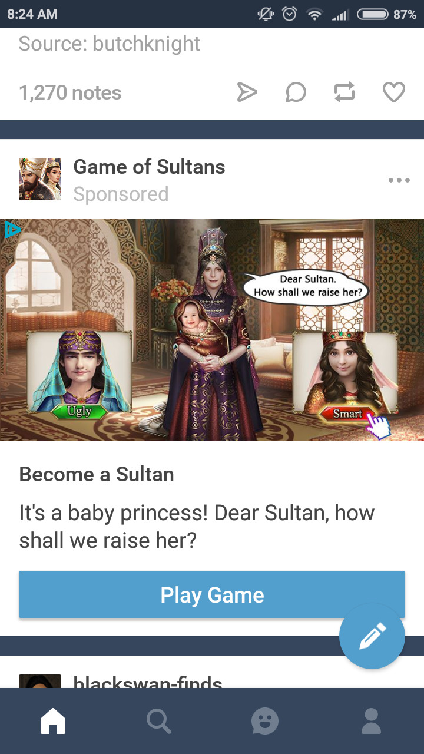Like the post with the heart icon

click(x=394, y=92)
